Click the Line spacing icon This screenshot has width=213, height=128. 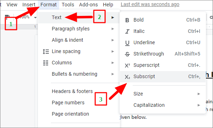(46, 52)
